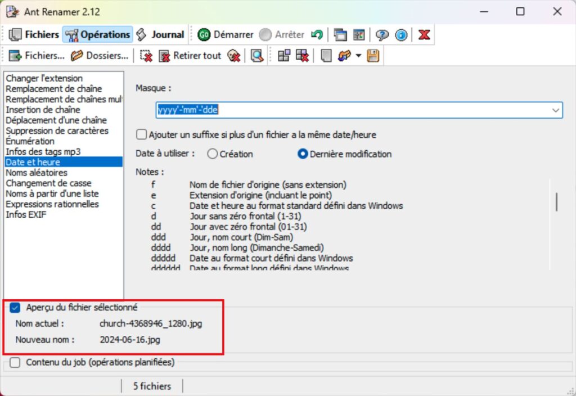This screenshot has height=396, width=576.
Task: Click the magnifier preview icon
Action: [257, 55]
